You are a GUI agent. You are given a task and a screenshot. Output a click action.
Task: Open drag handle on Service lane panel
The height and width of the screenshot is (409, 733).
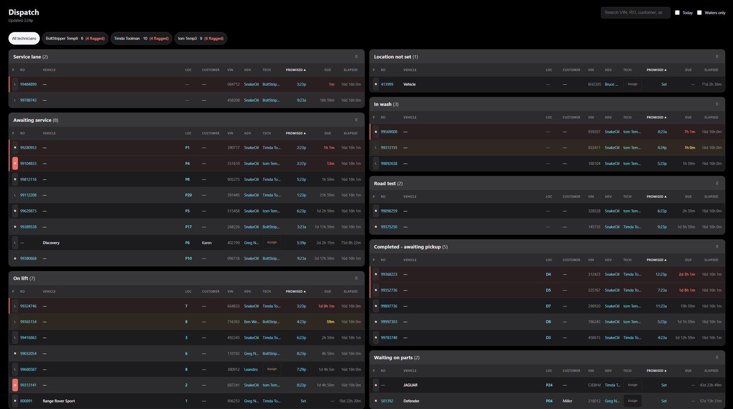point(356,57)
